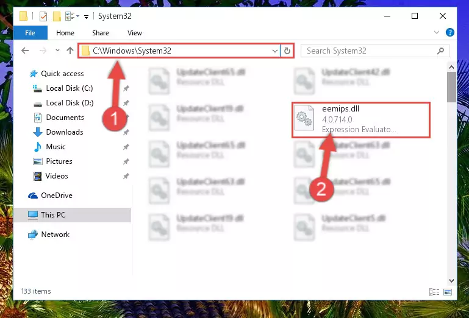This screenshot has width=469, height=318.
Task: Open the Customize Quick Access Toolbar dropdown
Action: coord(86,16)
